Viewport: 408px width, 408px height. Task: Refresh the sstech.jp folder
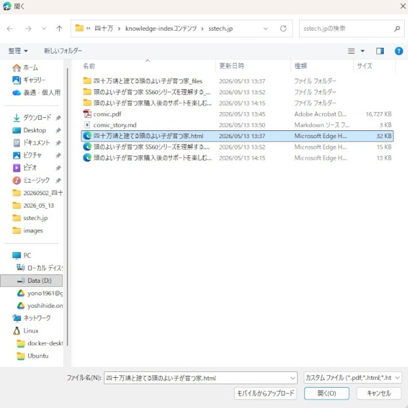(283, 28)
